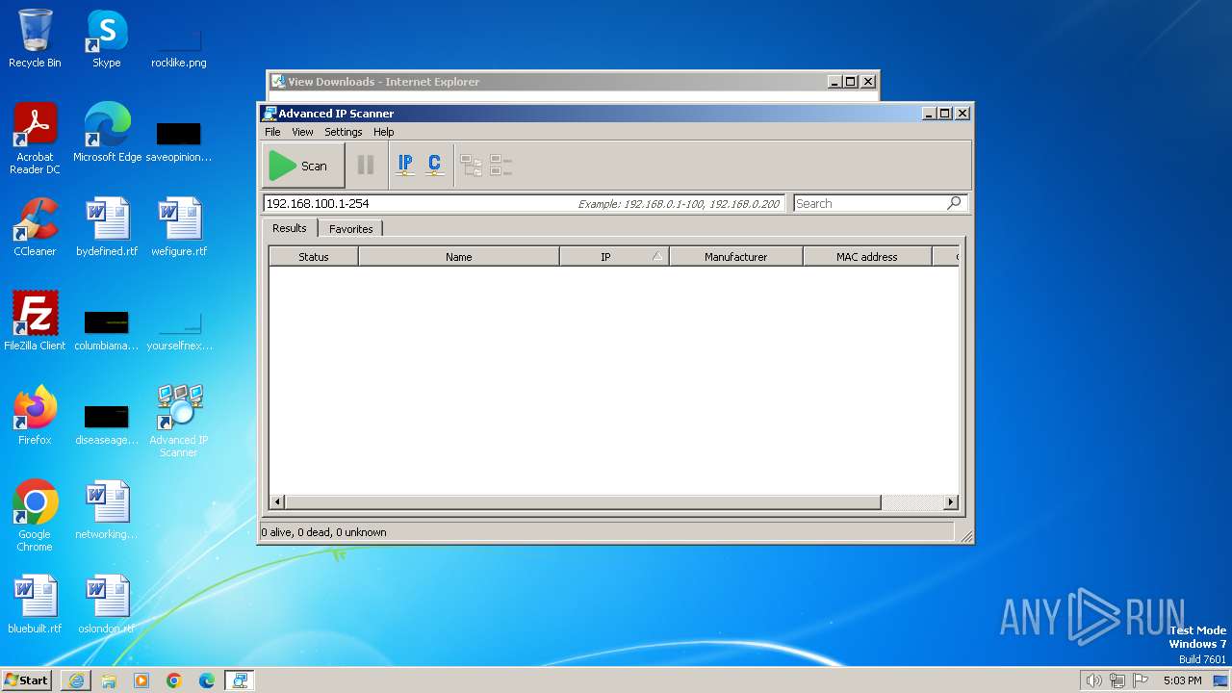Open Chrome from the taskbar

pos(174,680)
